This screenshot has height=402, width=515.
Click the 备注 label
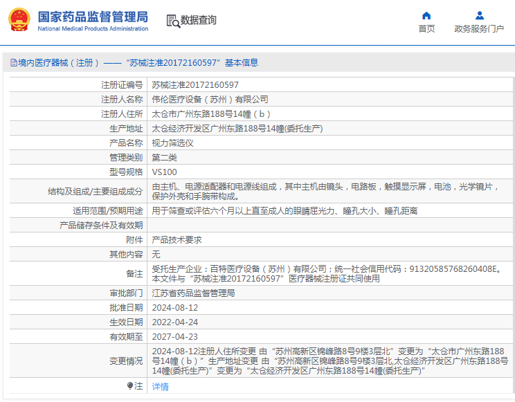click(134, 273)
